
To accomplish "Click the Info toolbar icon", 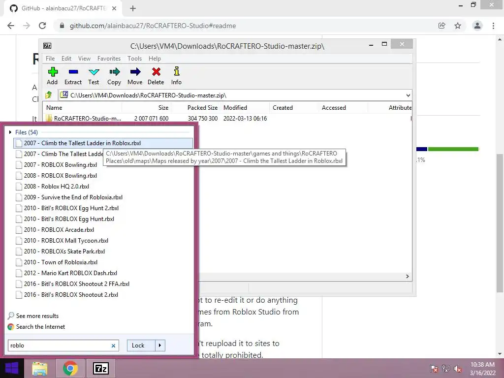I will click(177, 71).
